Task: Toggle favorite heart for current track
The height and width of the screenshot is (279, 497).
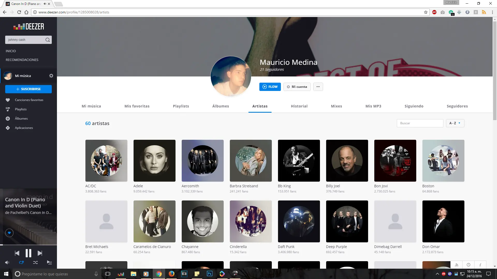Action: pos(9,233)
